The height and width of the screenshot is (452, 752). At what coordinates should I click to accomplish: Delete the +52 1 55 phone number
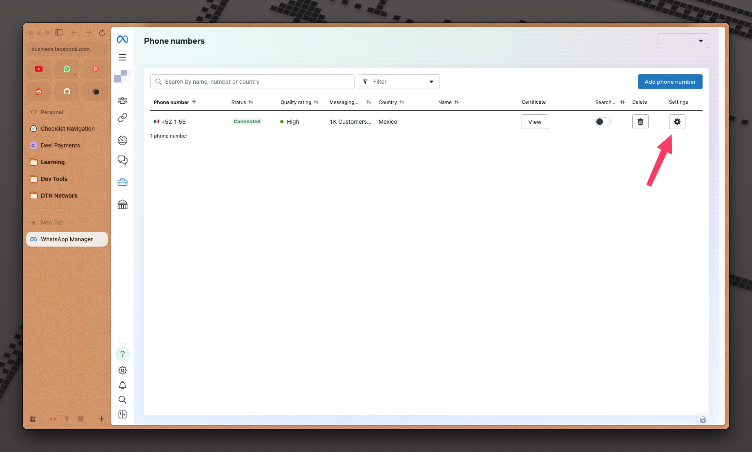click(x=640, y=122)
